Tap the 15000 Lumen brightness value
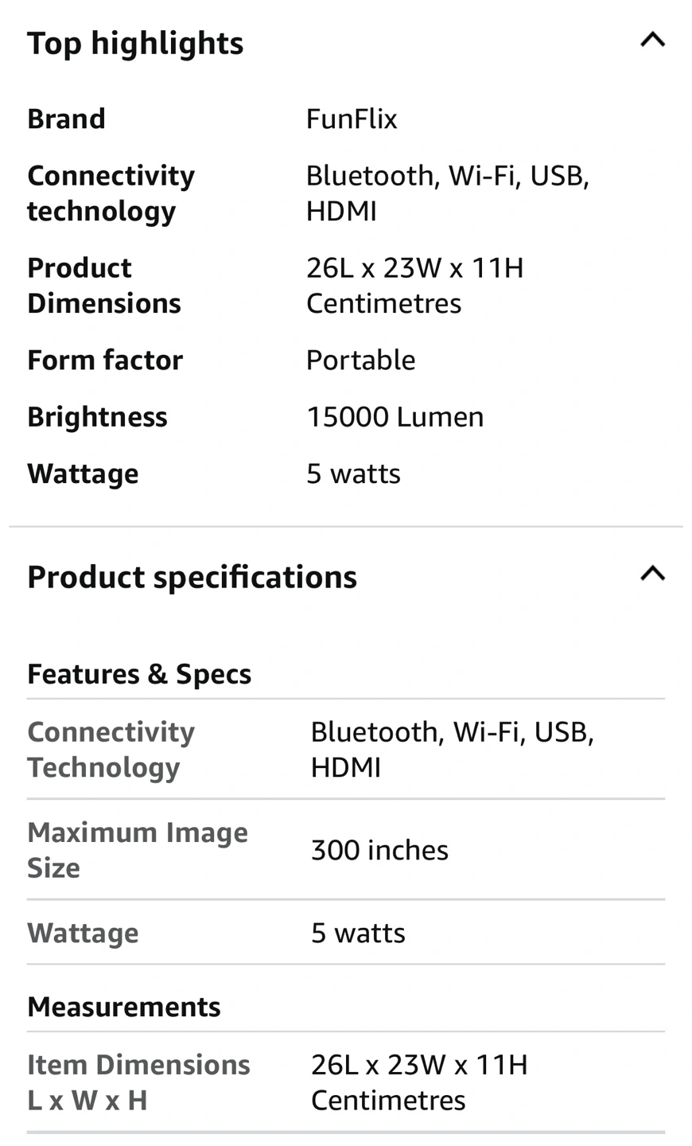The width and height of the screenshot is (692, 1146). (x=395, y=417)
